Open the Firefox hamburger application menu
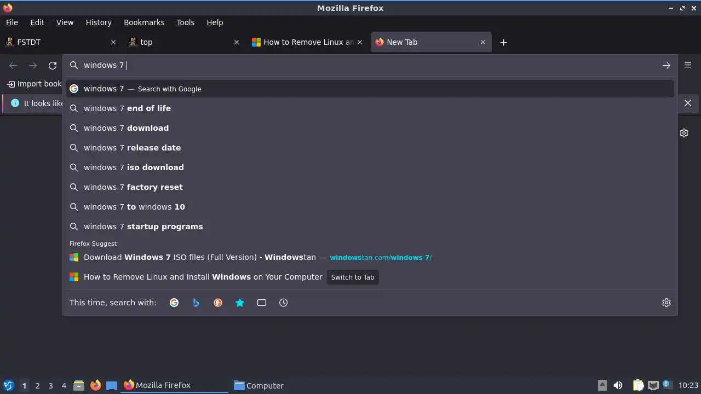The image size is (701, 394). pos(688,65)
